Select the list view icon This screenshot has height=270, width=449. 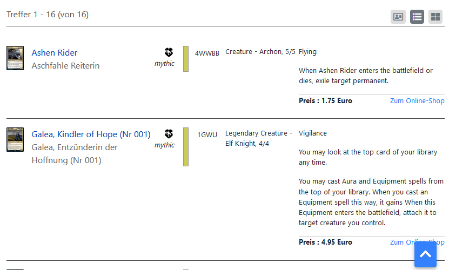click(417, 17)
